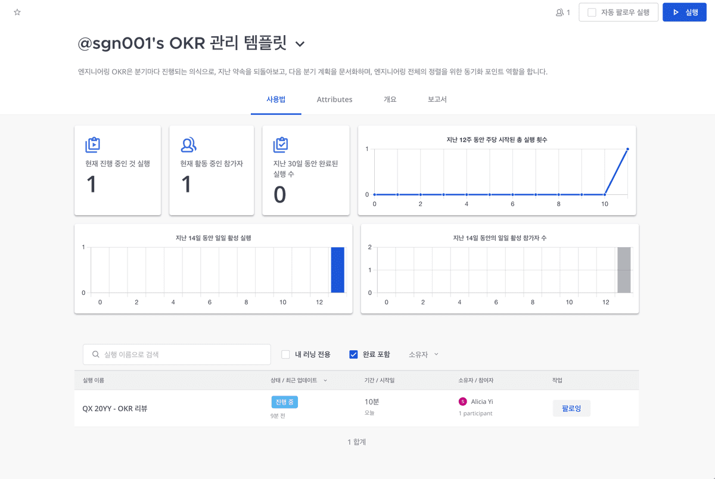
Task: Open the 소유자 filter dropdown
Action: pos(424,354)
